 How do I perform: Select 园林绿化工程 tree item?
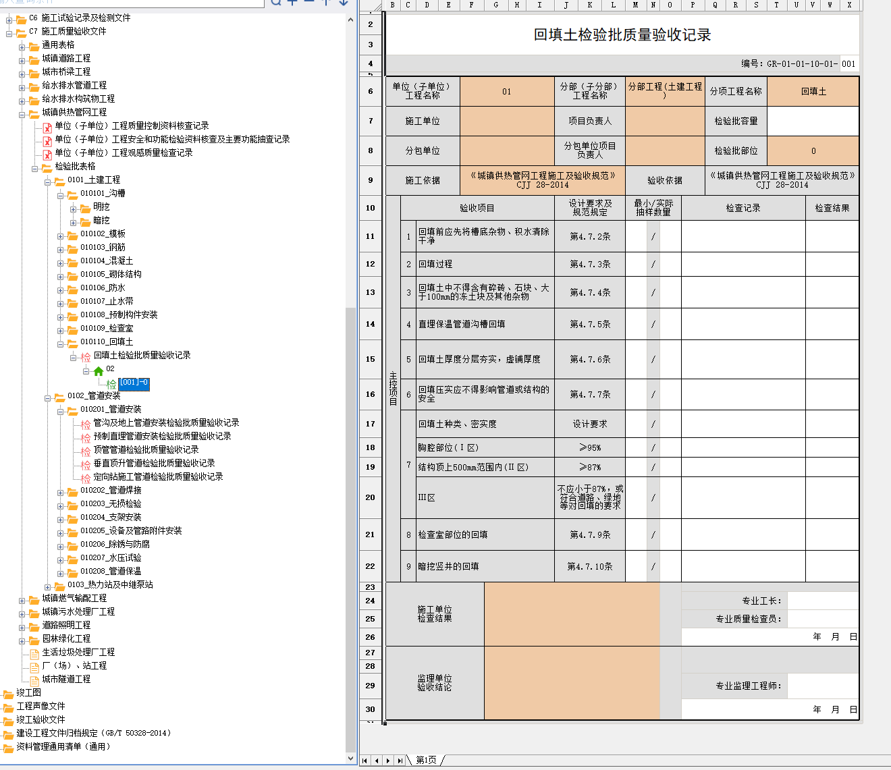(x=66, y=639)
